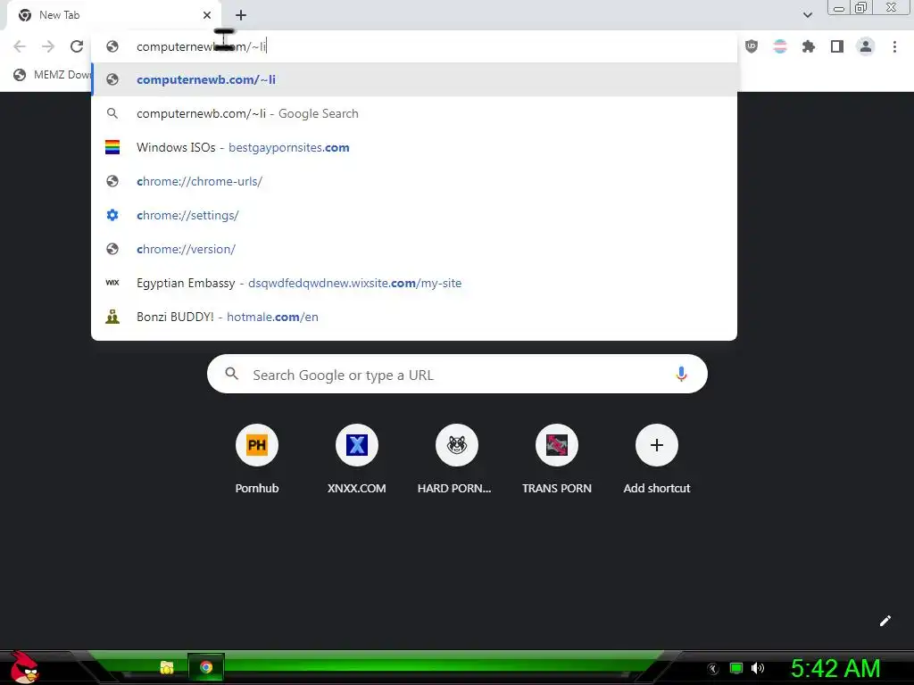Pick the chrome://chrome-urls/ suggestion
Viewport: 914px width, 685px height.
point(414,181)
